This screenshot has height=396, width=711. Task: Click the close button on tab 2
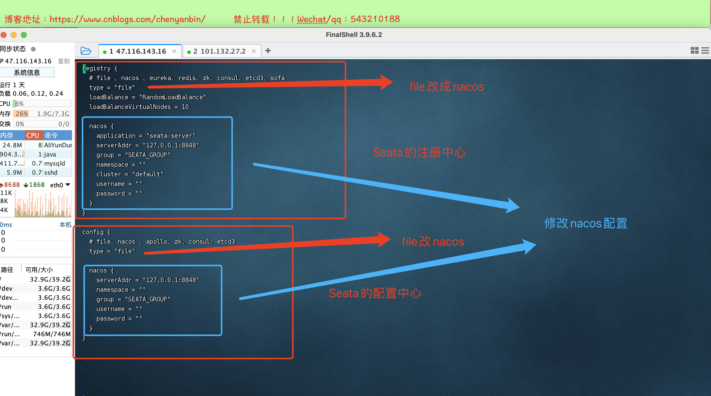point(255,51)
